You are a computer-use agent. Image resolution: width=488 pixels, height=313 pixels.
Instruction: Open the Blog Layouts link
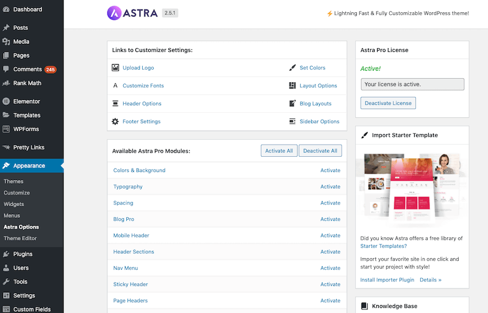point(315,103)
